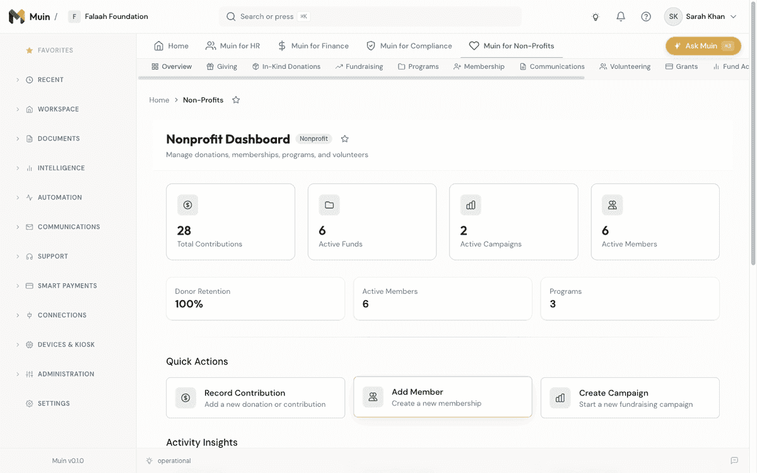Click the Add Member people icon
This screenshot has height=473, width=757.
373,397
